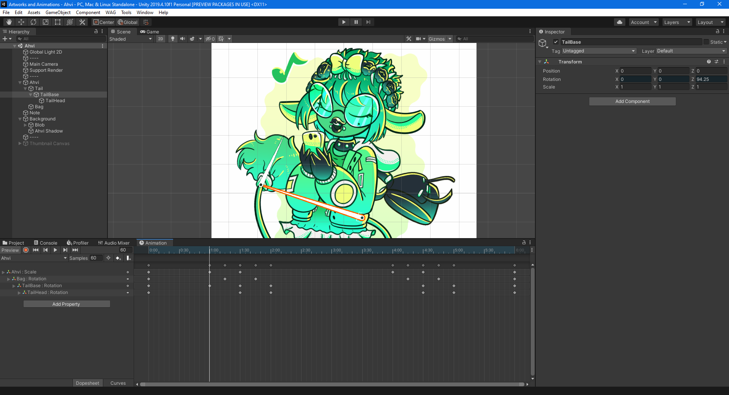
Task: Toggle TailBase active checkbox in Inspector
Action: (x=556, y=42)
